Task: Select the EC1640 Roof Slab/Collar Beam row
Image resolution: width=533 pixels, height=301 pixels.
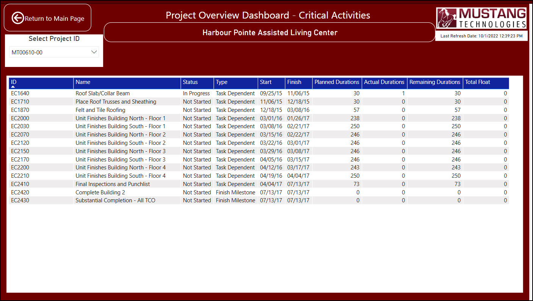Action: tap(103, 93)
